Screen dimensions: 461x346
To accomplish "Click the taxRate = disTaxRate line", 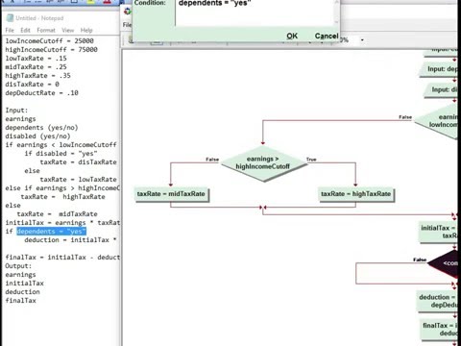I will click(78, 162).
